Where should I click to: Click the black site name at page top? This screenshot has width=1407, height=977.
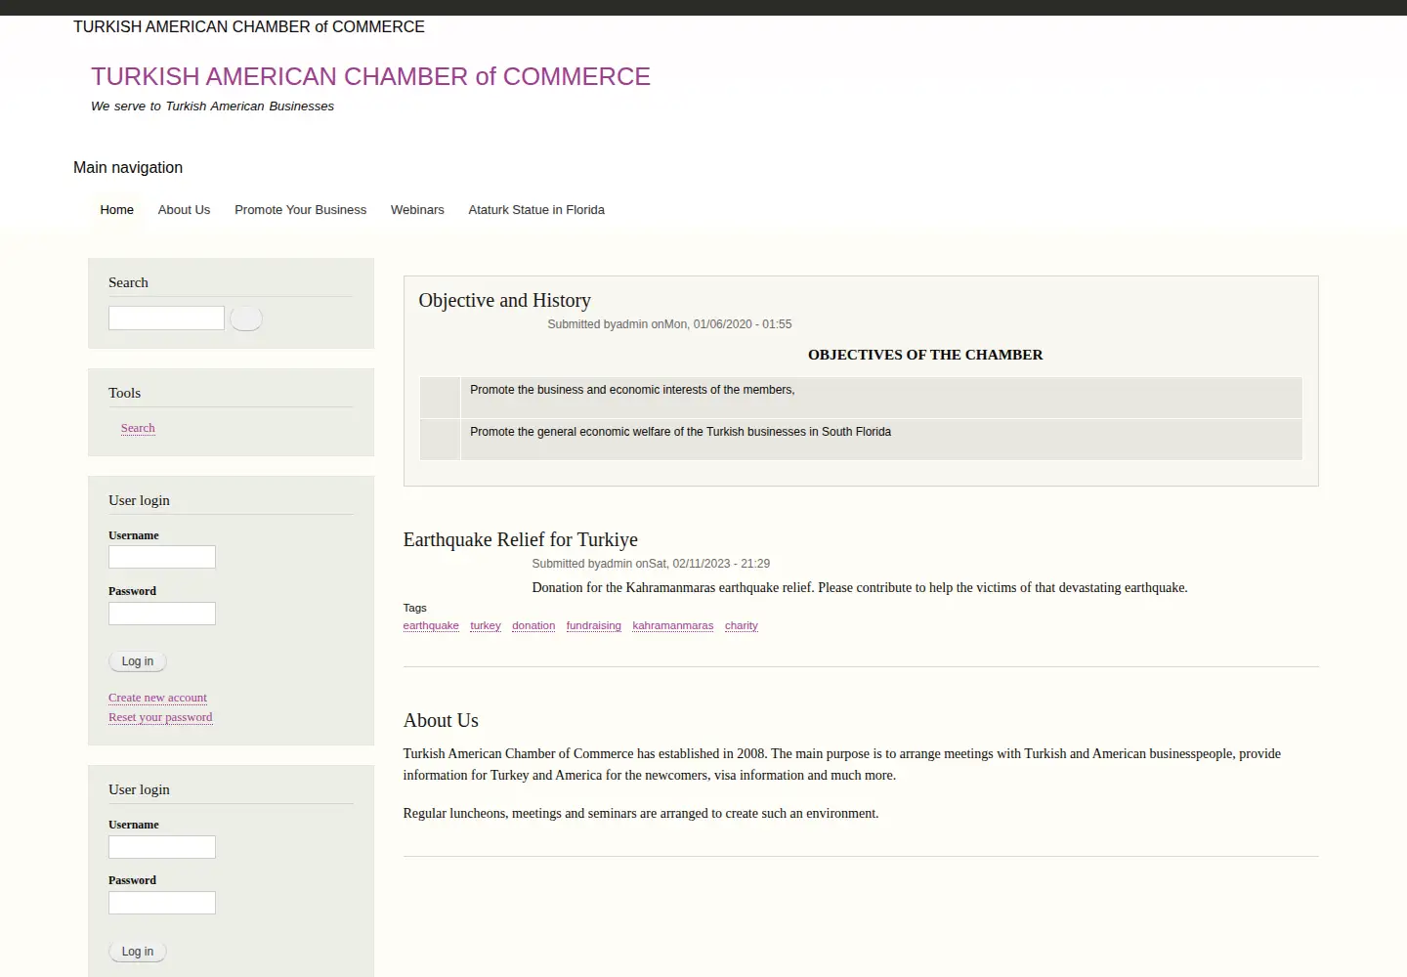coord(249,27)
